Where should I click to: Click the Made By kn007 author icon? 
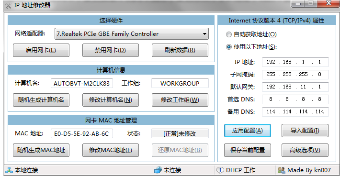point(282,170)
